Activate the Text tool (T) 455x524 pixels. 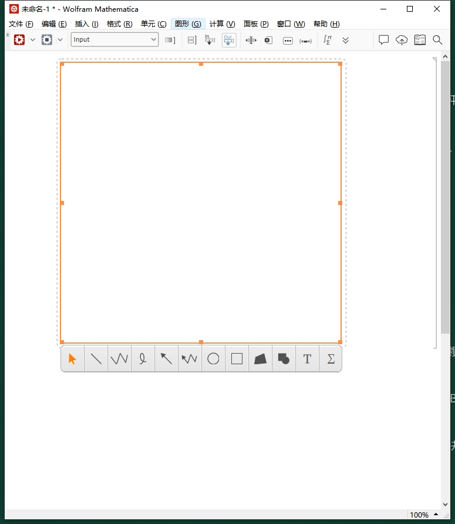click(307, 359)
